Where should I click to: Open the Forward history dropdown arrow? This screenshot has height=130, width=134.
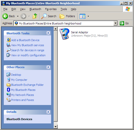(29, 16)
